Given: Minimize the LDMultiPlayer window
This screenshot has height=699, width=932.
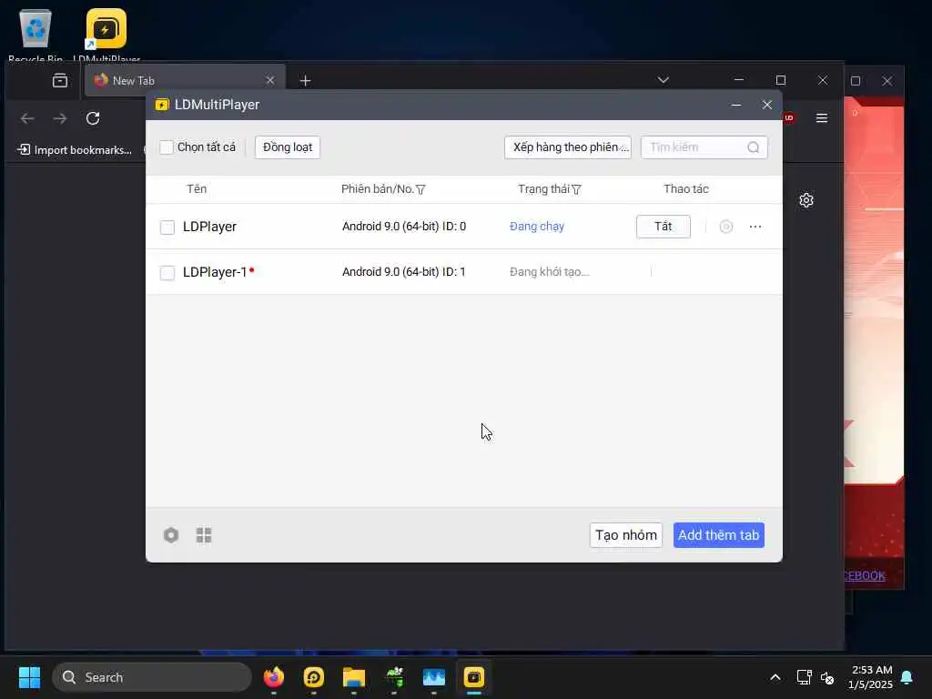Looking at the screenshot, I should [x=735, y=105].
